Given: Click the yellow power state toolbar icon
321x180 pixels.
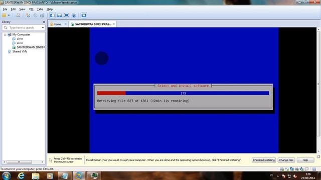Looking at the screenshot, I should tap(4, 15).
